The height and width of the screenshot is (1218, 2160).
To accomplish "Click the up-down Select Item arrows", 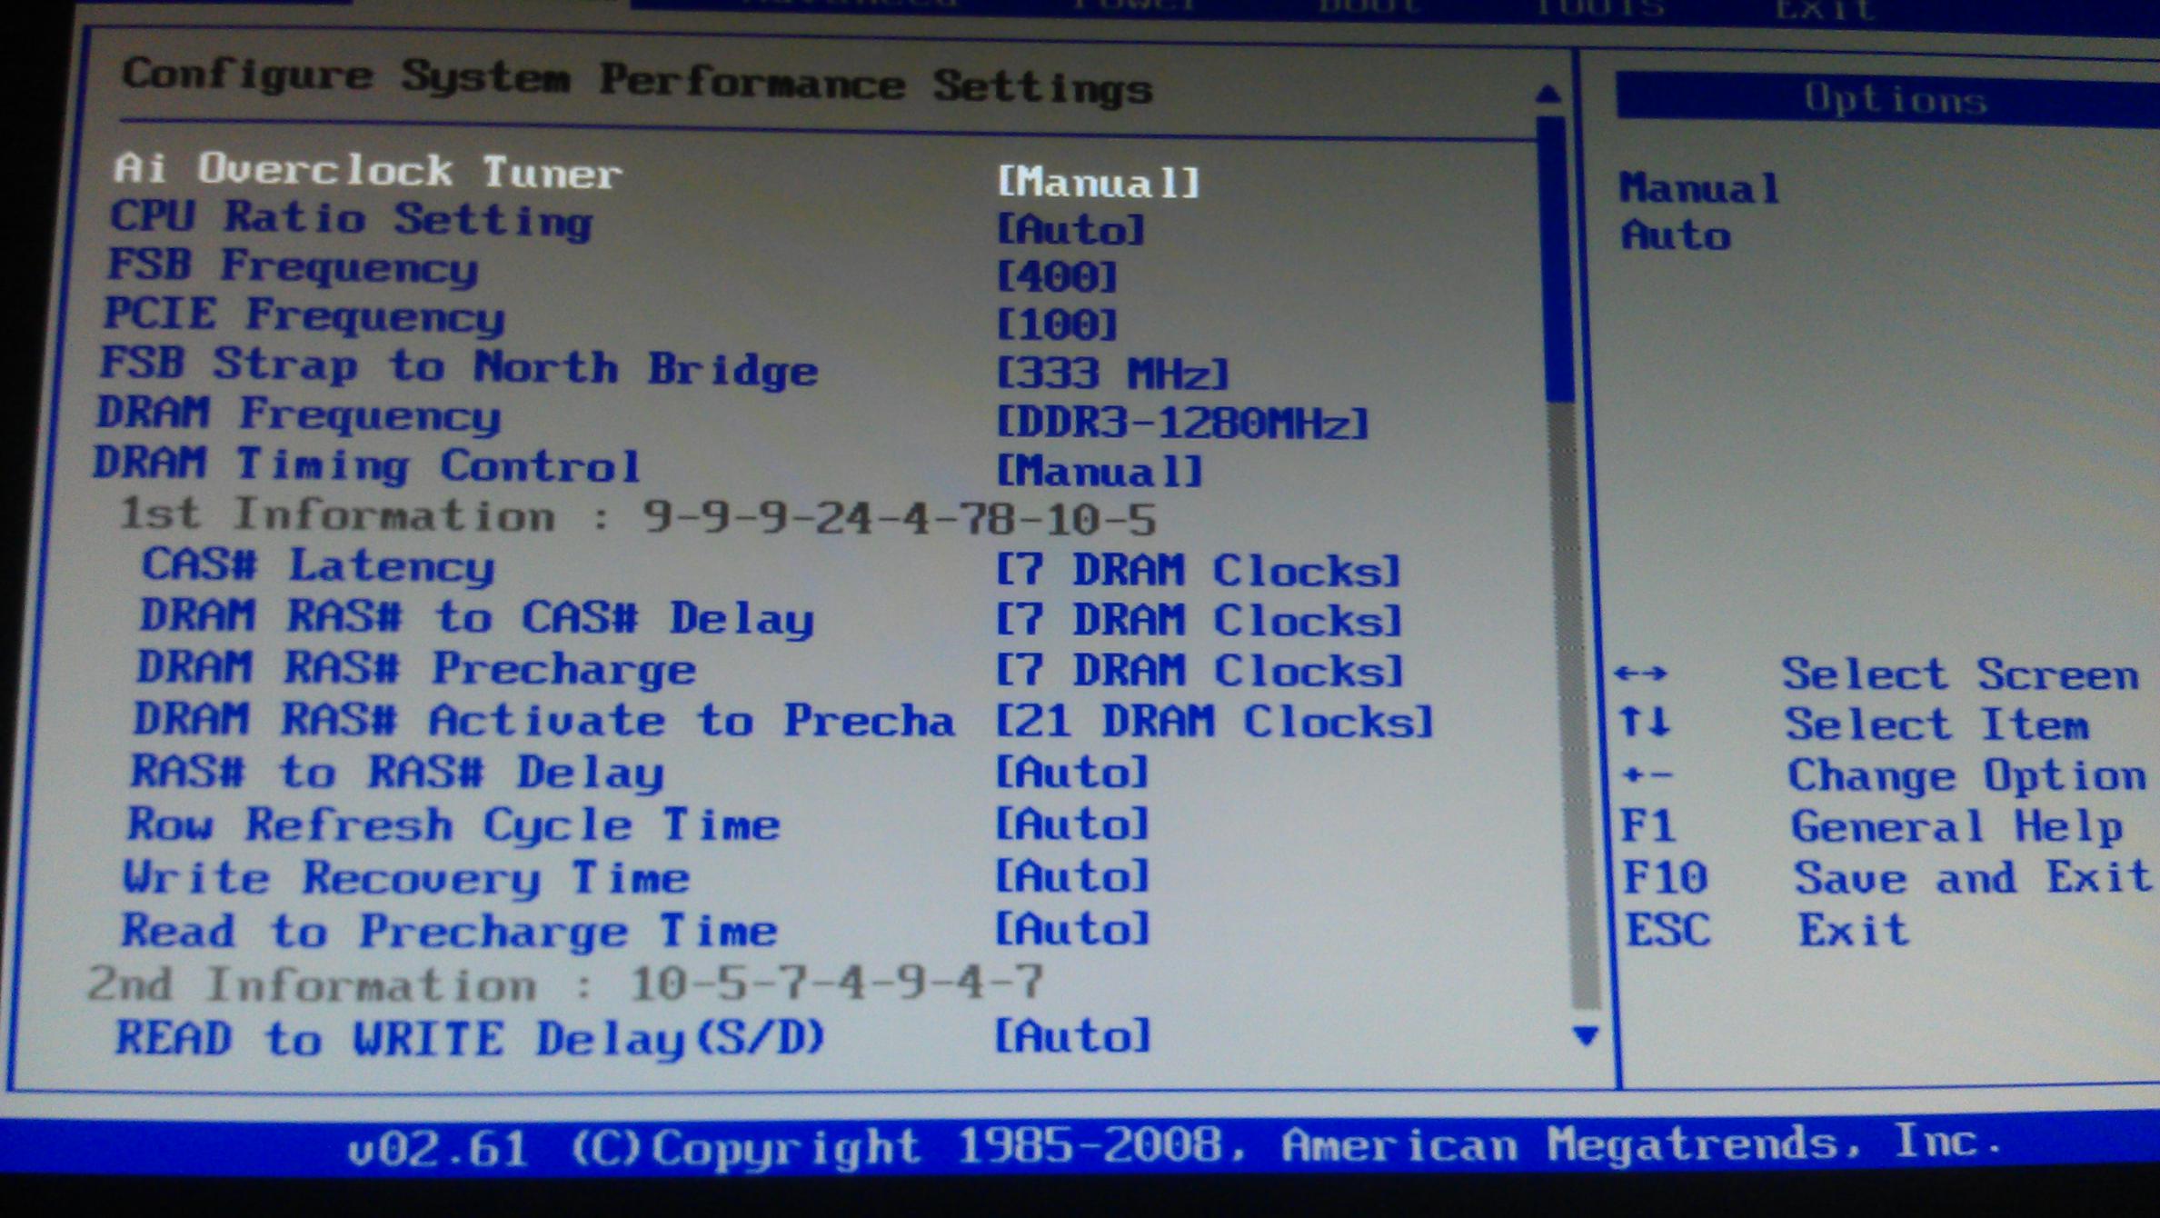I will (x=1645, y=722).
